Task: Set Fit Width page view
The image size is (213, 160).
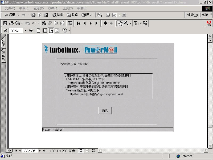Action: pyautogui.click(x=51, y=30)
